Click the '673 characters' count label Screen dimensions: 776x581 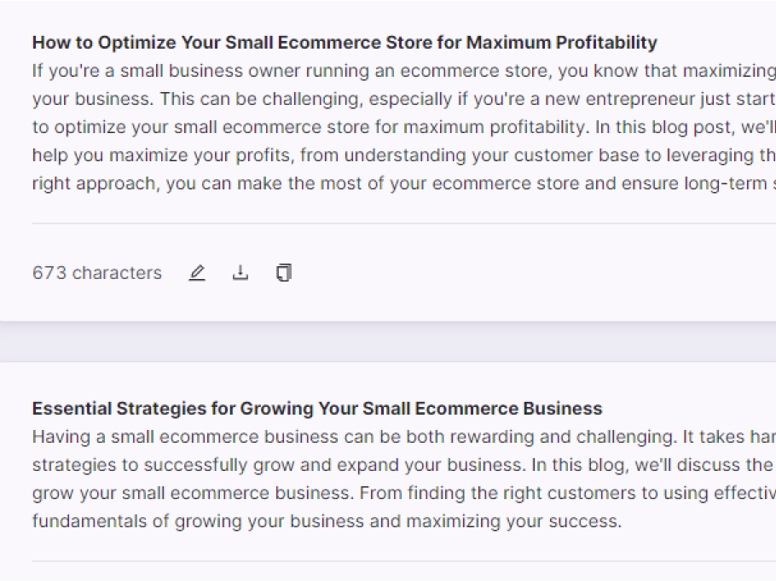97,273
